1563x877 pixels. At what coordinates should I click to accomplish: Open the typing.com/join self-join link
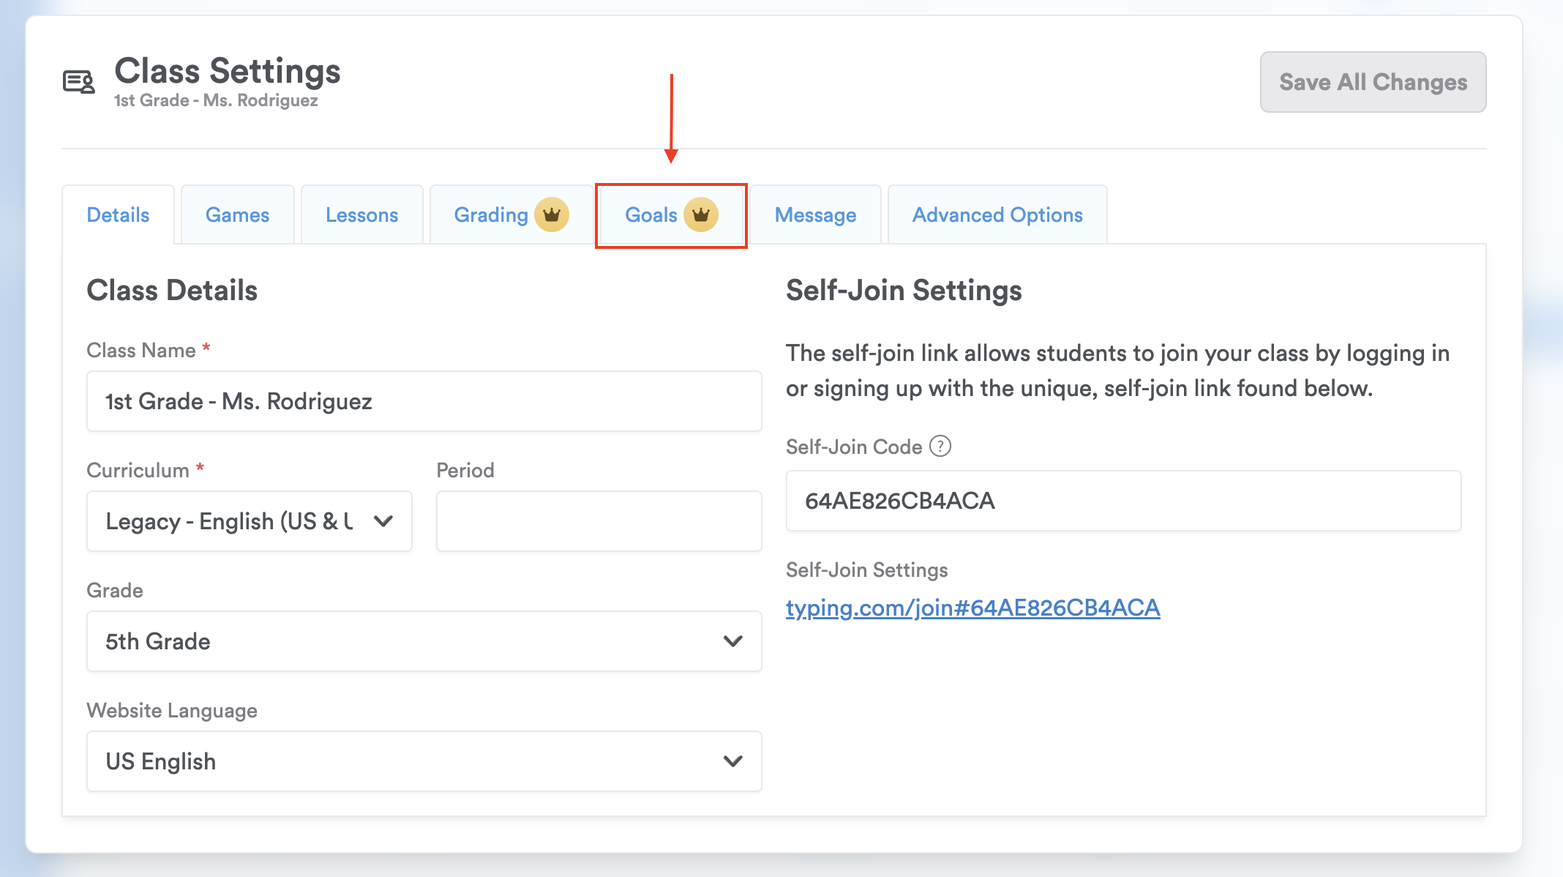(972, 608)
